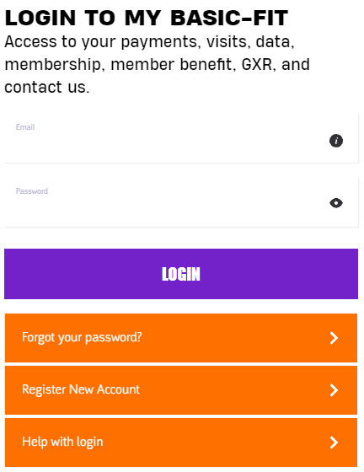Open Register New Account
Viewport: 364px width, 472px height.
click(181, 390)
